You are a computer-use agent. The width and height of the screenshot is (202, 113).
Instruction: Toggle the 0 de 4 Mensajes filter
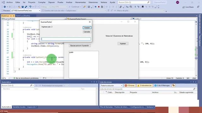pyautogui.click(x=162, y=85)
